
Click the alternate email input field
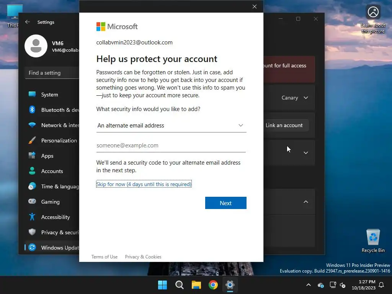[171, 145]
